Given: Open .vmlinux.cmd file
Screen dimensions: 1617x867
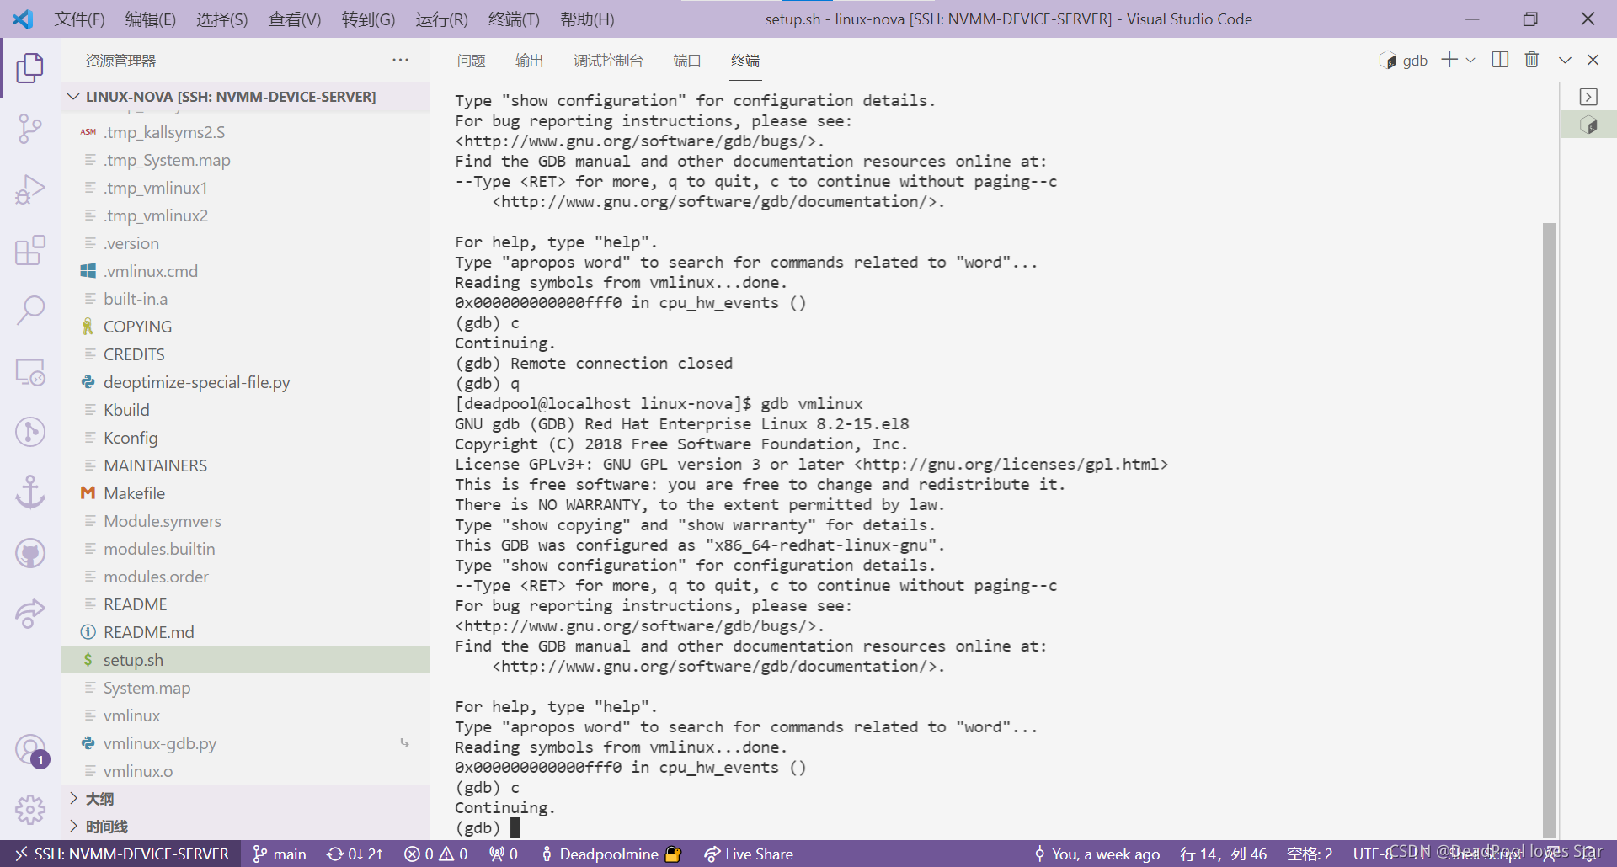Looking at the screenshot, I should (x=245, y=271).
